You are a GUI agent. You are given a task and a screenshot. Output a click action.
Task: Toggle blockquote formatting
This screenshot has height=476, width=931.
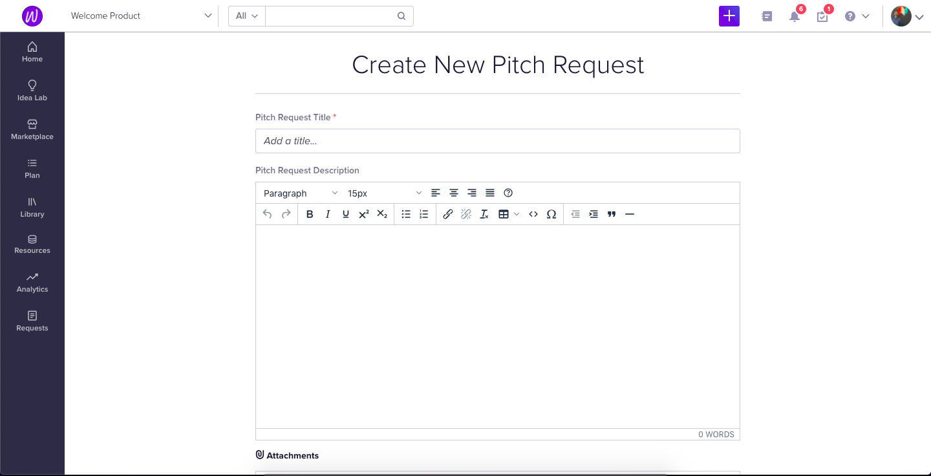[612, 214]
